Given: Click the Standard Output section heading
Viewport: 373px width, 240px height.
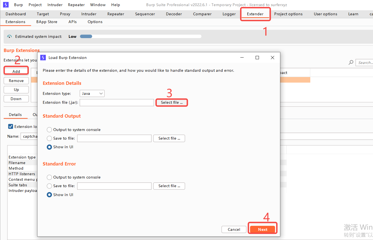Looking at the screenshot, I should click(x=62, y=116).
